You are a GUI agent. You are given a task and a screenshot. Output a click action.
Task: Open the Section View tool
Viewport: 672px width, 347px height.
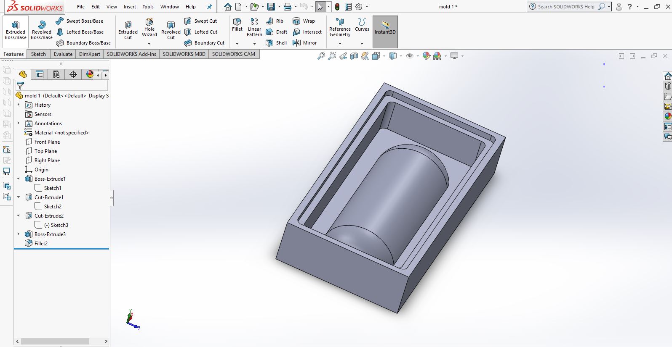pos(354,56)
